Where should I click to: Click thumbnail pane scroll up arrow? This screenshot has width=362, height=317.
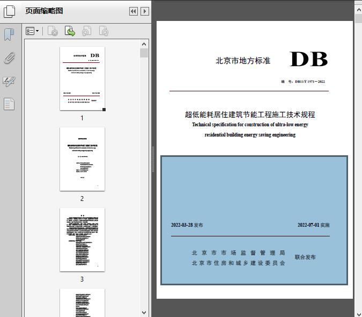[x=144, y=44]
